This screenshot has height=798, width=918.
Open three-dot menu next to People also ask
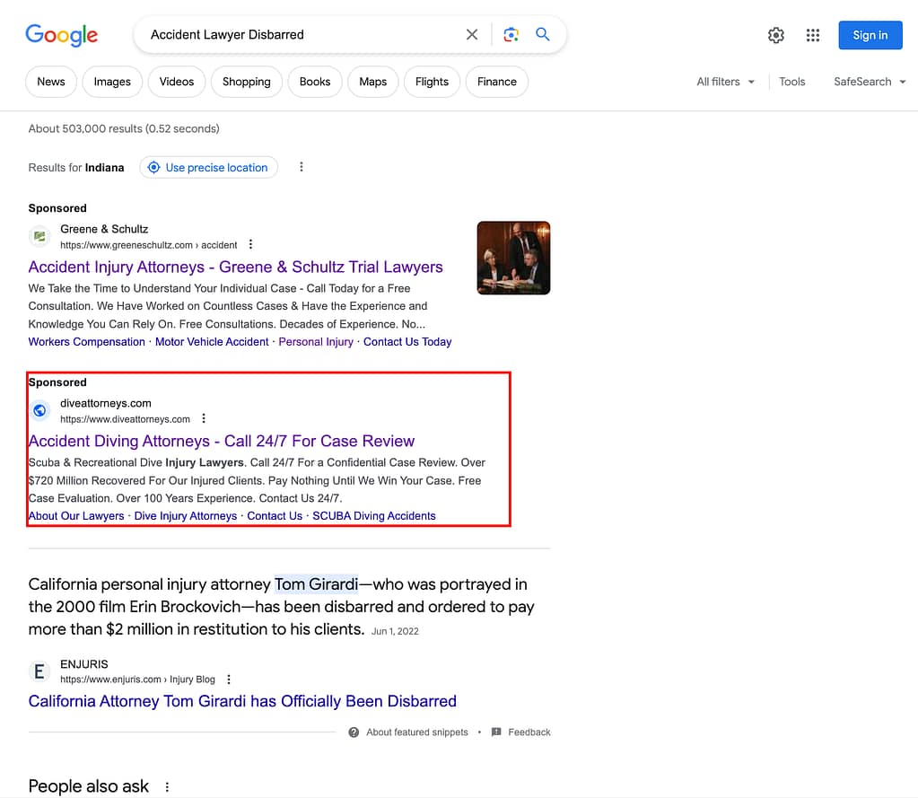point(167,787)
